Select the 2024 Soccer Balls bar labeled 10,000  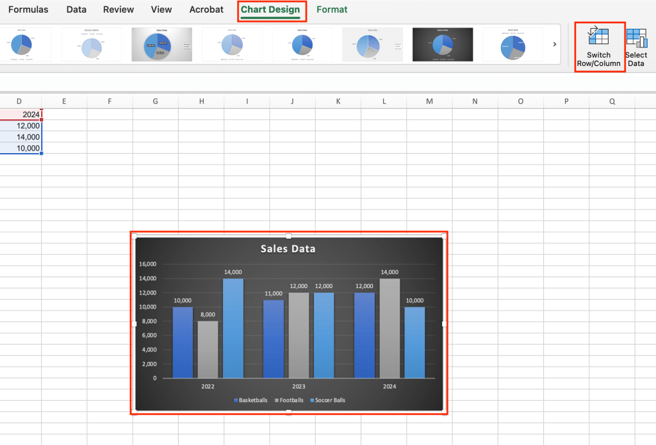414,343
